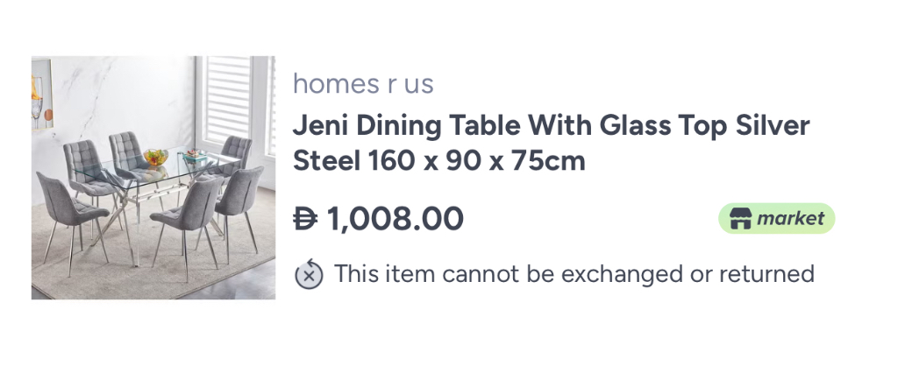Click the glass table top in photo
Screen dimensions: 898x366
[175, 169]
